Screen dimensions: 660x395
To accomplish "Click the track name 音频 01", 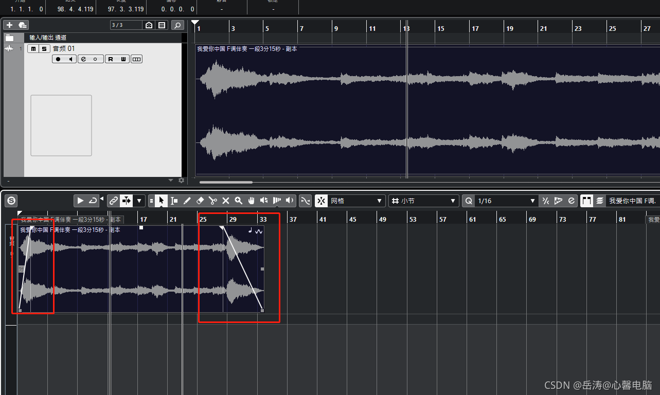I will click(64, 49).
